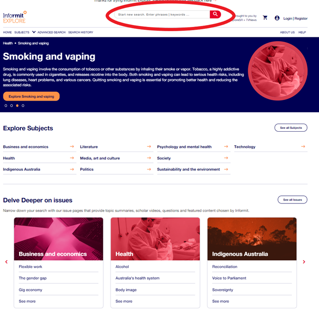Click the Explore Smoking and vaping button
The width and height of the screenshot is (319, 313).
(x=31, y=96)
